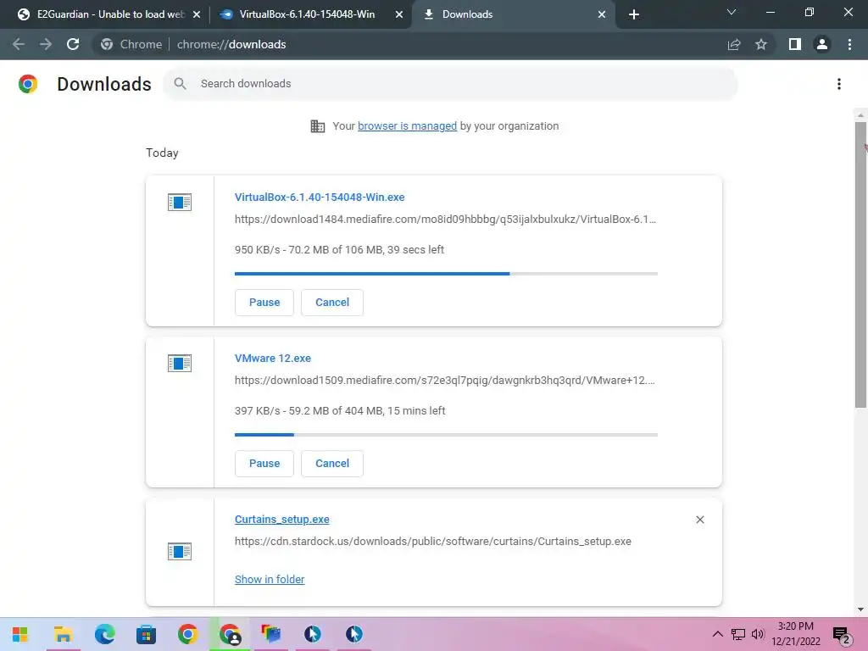
Task: Open the Chrome with profile badge taskbar icon
Action: [x=230, y=634]
